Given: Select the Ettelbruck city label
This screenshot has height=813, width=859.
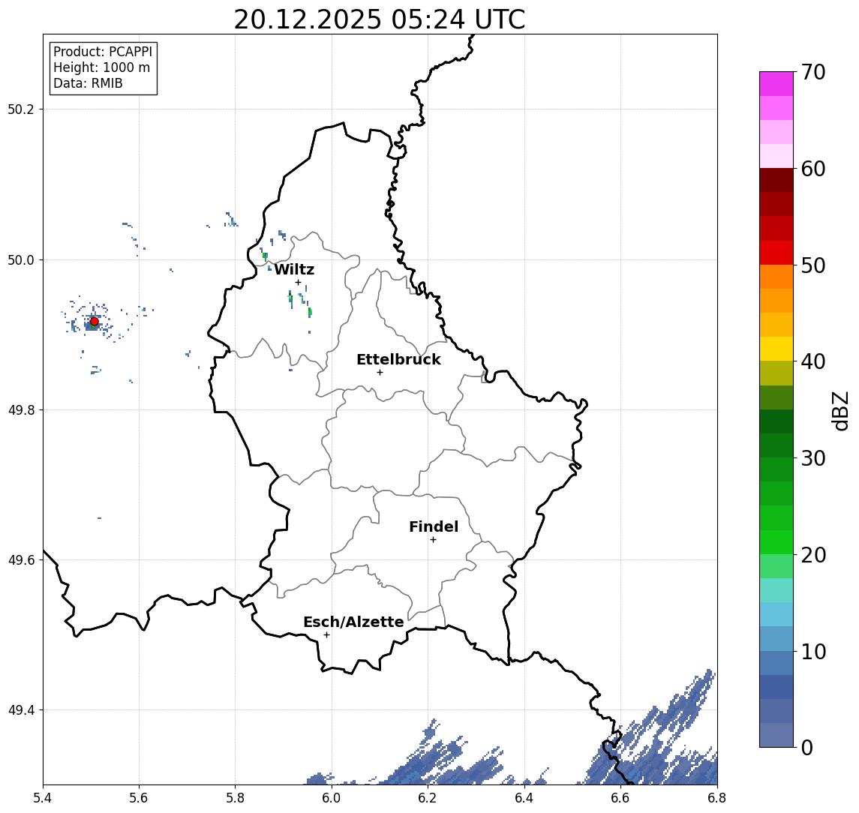Looking at the screenshot, I should 398,359.
